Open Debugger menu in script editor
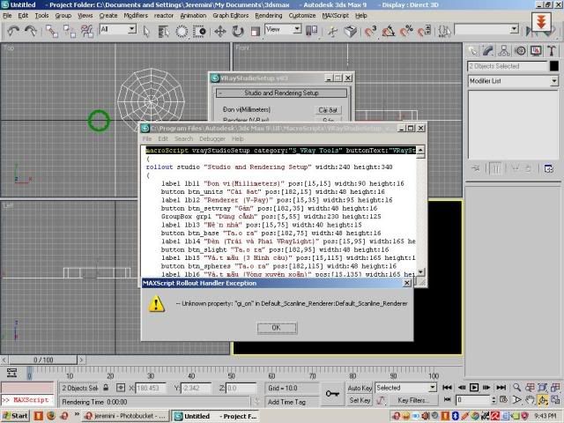This screenshot has height=423, width=564. click(x=212, y=139)
